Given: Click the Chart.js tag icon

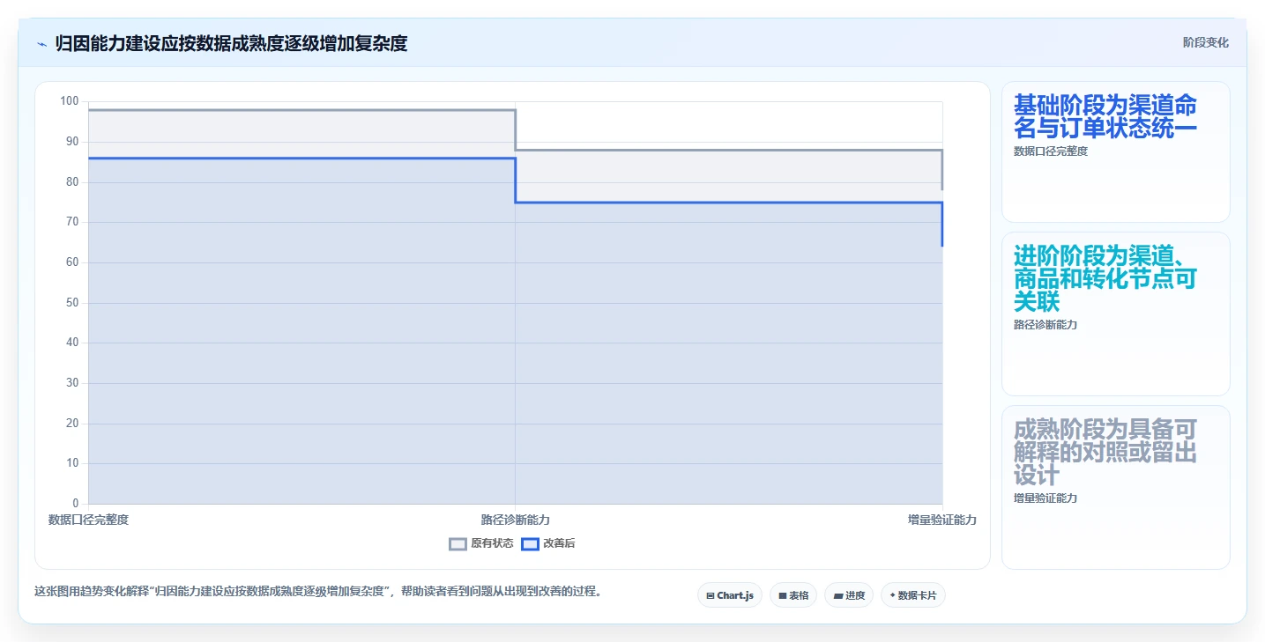Looking at the screenshot, I should coord(711,596).
